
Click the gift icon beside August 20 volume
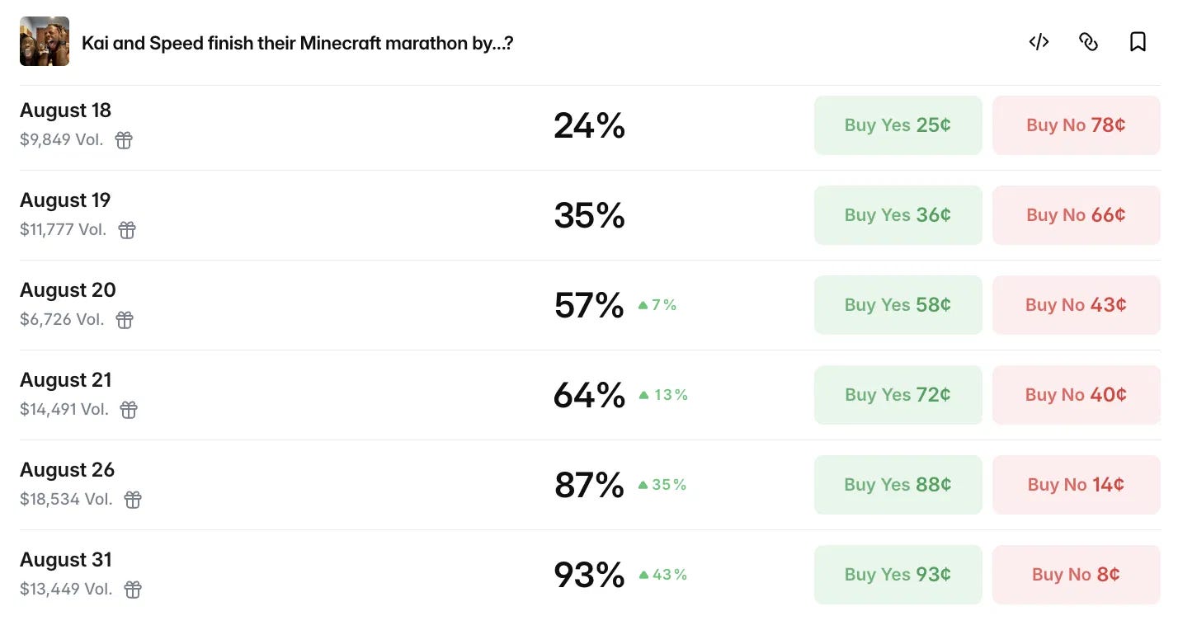pos(125,320)
